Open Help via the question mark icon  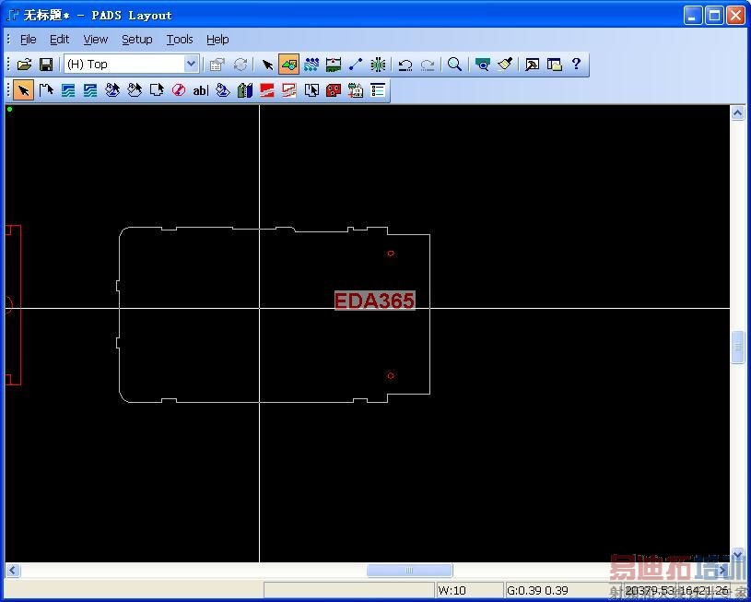[576, 65]
